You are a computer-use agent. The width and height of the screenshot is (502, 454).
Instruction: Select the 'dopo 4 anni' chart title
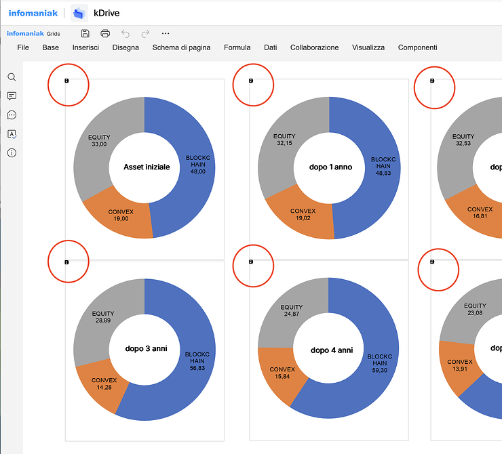pyautogui.click(x=332, y=350)
